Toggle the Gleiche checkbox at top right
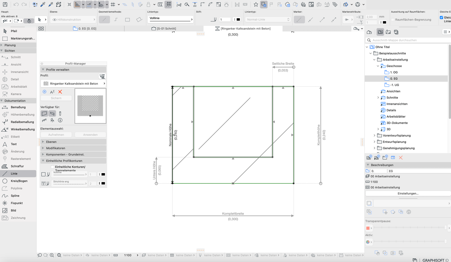Viewport: 451px width, 262px height. [441, 18]
